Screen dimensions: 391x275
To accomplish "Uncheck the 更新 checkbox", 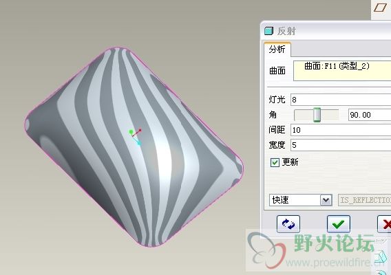I will 275,162.
